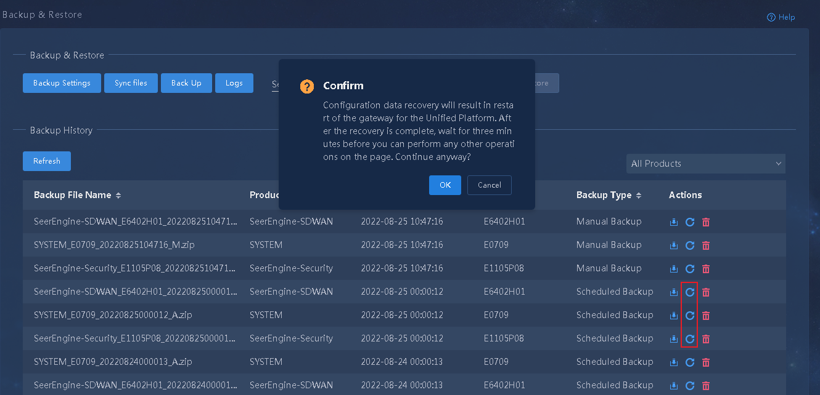Open Backup Settings
This screenshot has height=395, width=820.
(62, 83)
